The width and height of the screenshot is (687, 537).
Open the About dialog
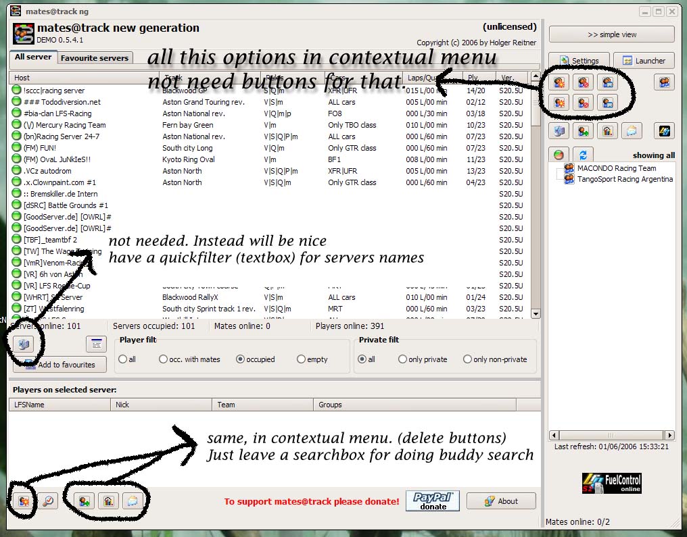coord(501,501)
